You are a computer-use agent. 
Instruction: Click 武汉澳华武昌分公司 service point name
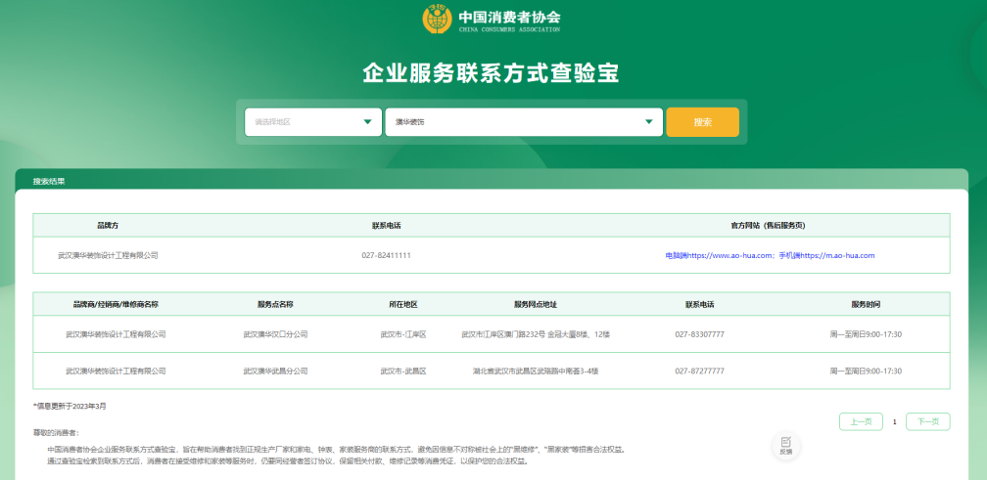tap(275, 371)
